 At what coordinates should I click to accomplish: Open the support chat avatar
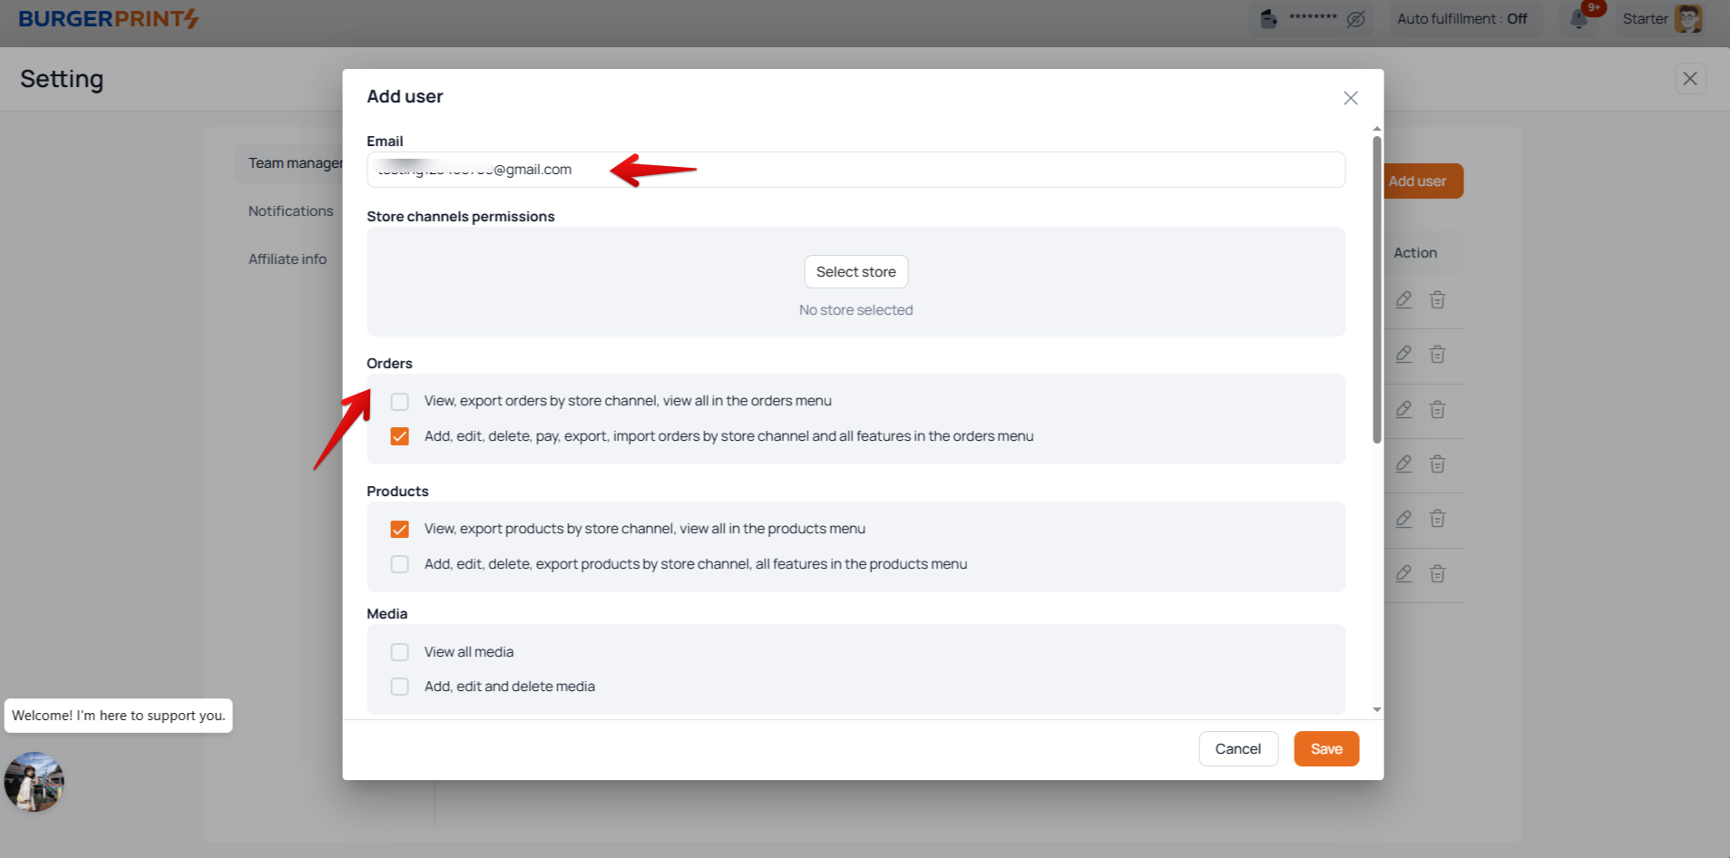(x=34, y=781)
